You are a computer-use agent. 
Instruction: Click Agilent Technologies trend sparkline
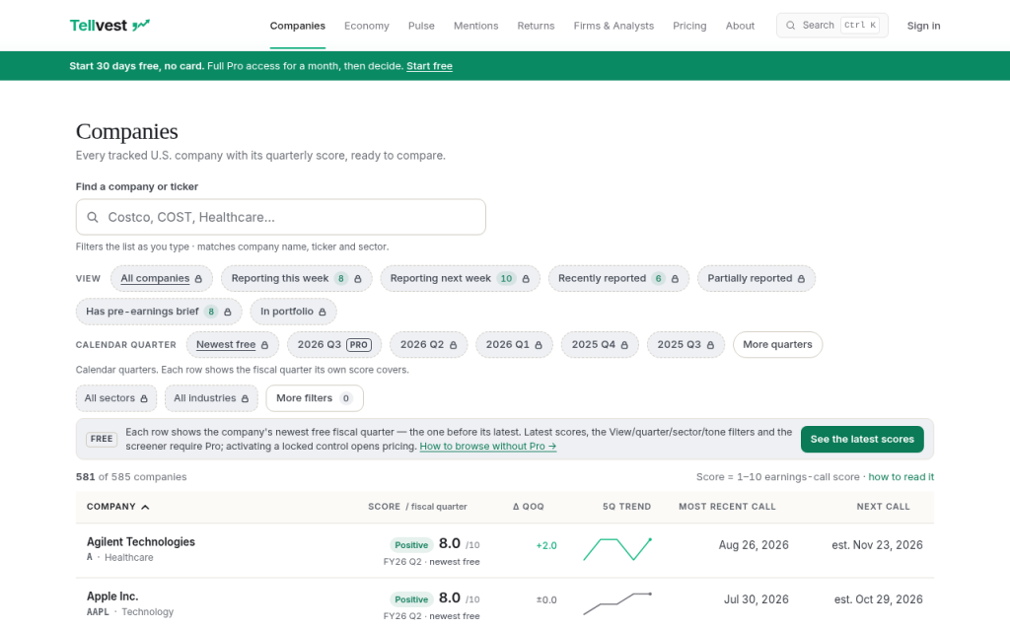pyautogui.click(x=617, y=549)
